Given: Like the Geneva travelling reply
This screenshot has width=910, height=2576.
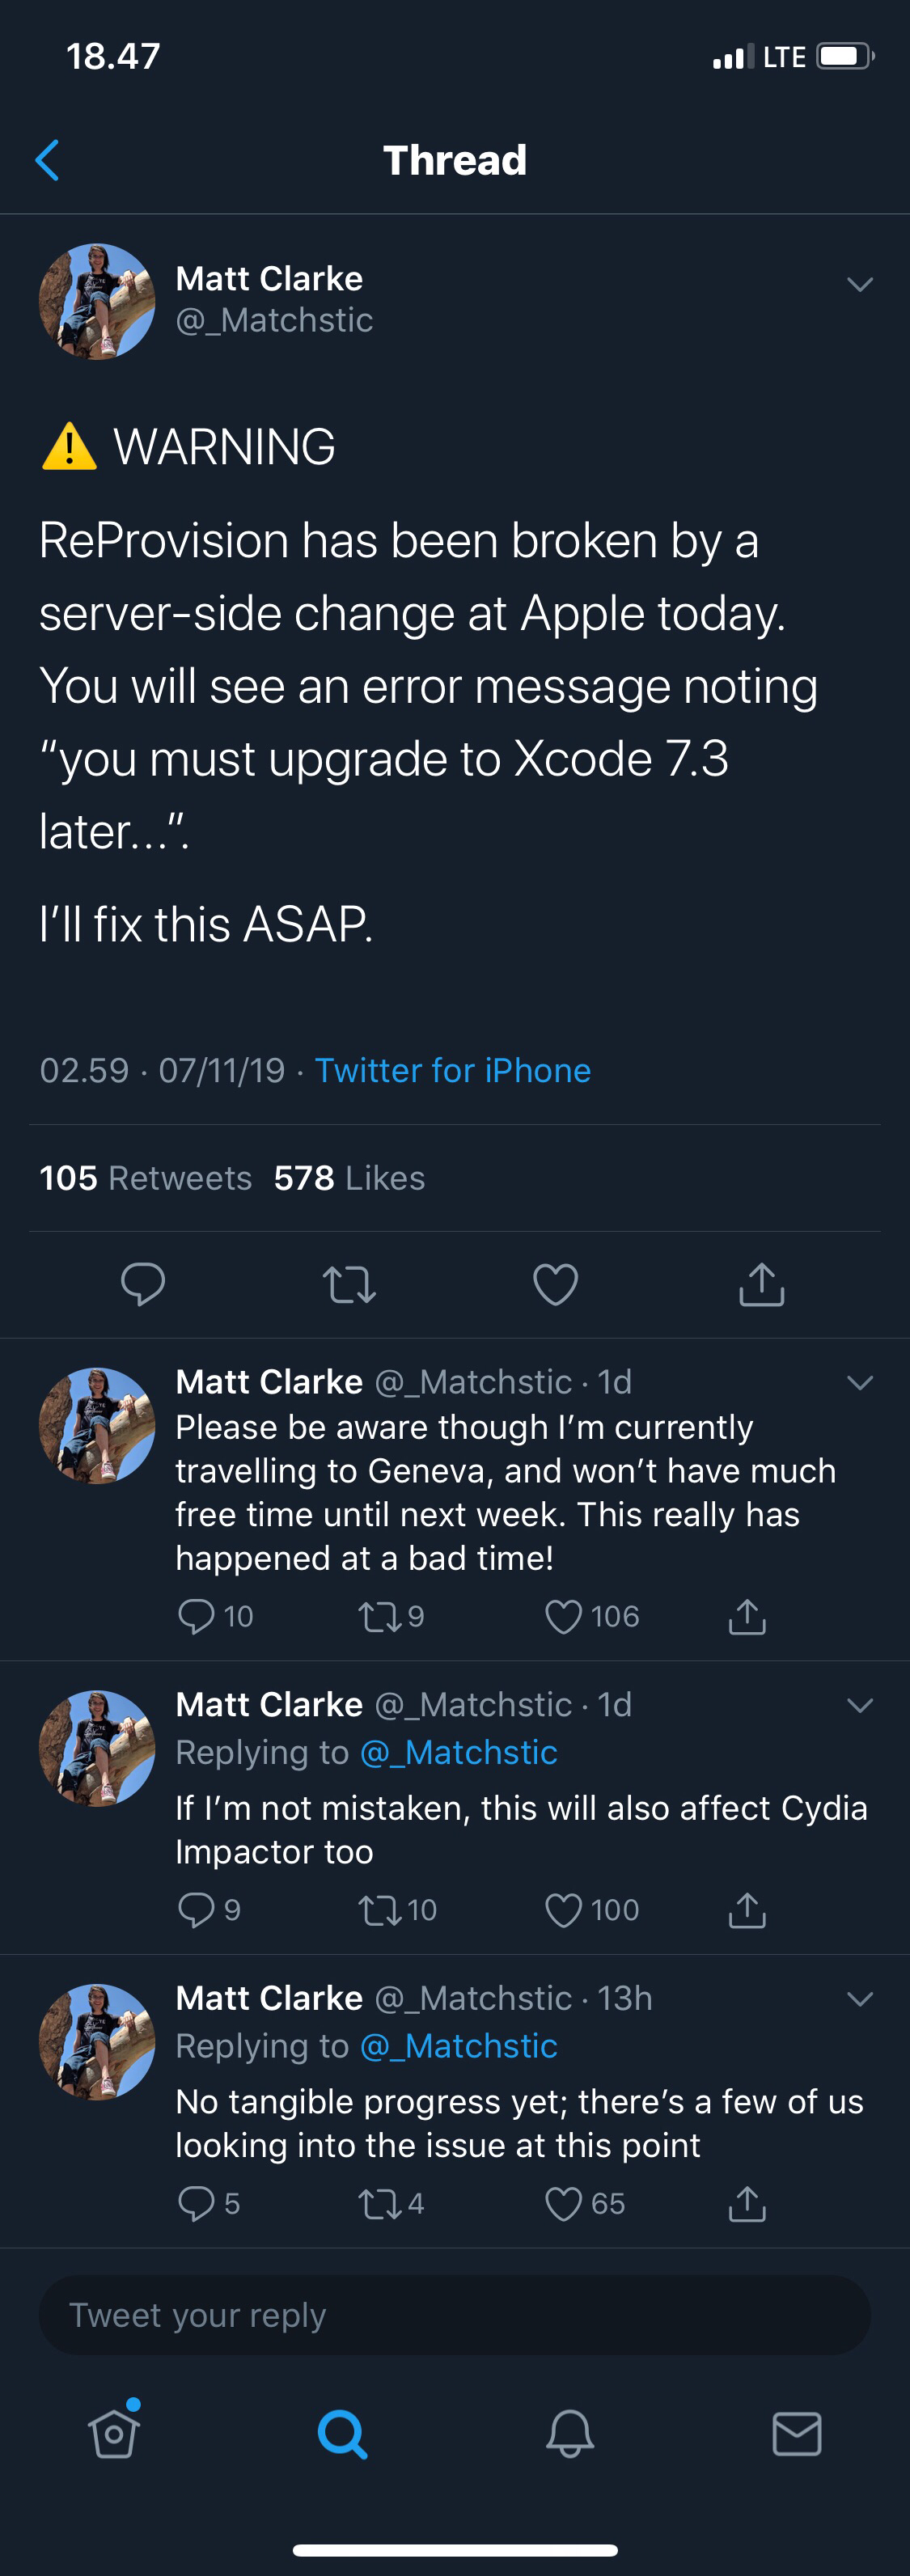Looking at the screenshot, I should pos(563,1616).
